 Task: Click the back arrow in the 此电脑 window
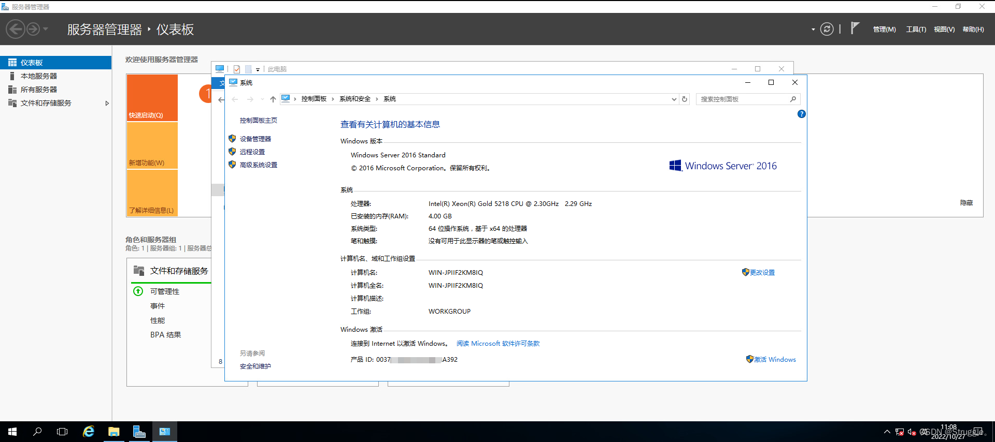221,99
